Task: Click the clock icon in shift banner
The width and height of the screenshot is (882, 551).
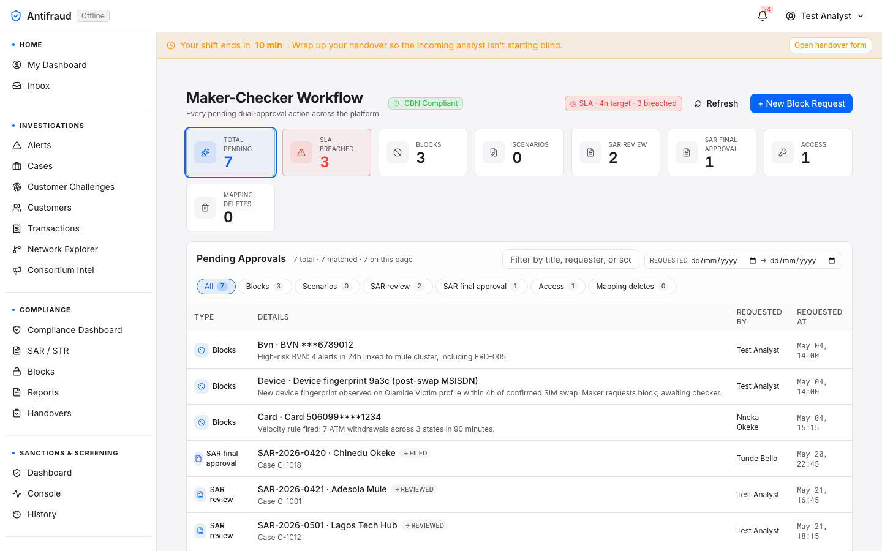Action: pos(171,45)
